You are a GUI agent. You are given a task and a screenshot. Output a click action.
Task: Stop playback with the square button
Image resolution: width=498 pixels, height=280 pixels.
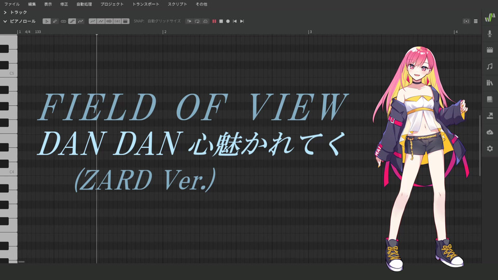tap(221, 21)
